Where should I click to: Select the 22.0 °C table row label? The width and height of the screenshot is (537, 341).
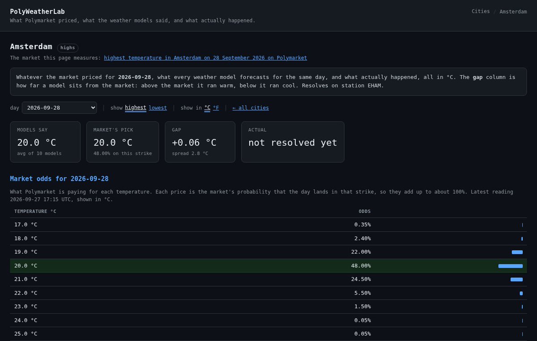[x=26, y=293]
